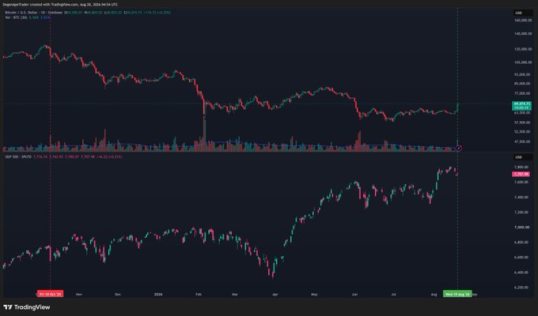The width and height of the screenshot is (538, 316).
Task: Click the 7,600.00 S&P axis label
Action: pos(522,182)
